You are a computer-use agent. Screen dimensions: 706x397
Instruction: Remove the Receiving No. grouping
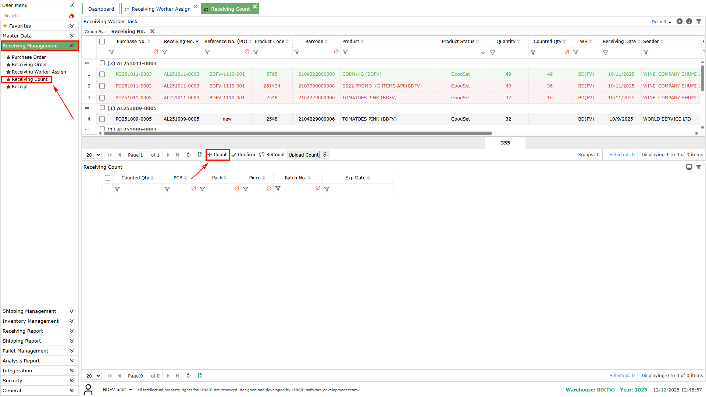152,31
